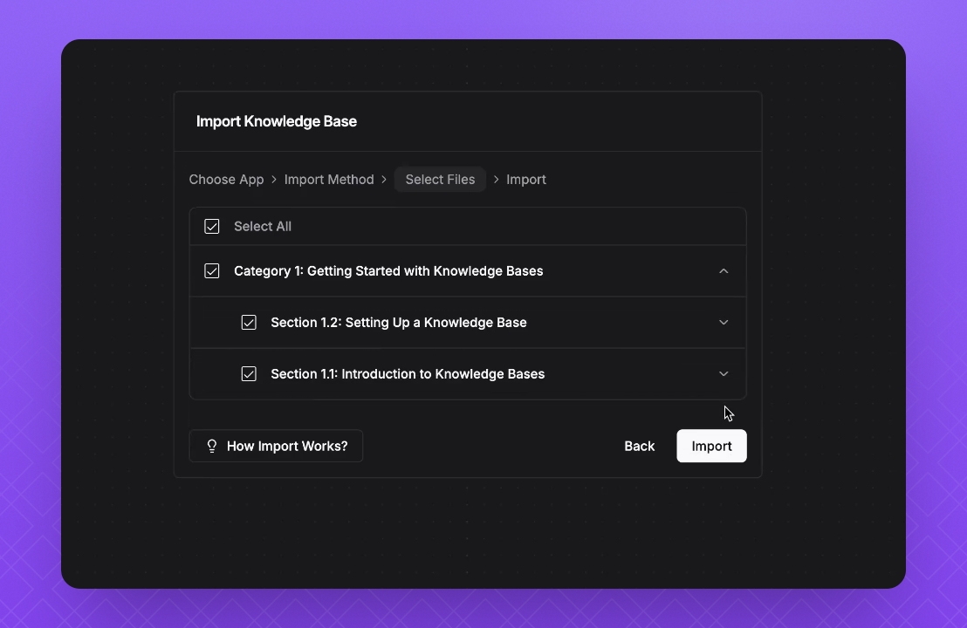Click the Section 1.1 Introduction row title
Screen dimensions: 967x628
[x=408, y=374]
